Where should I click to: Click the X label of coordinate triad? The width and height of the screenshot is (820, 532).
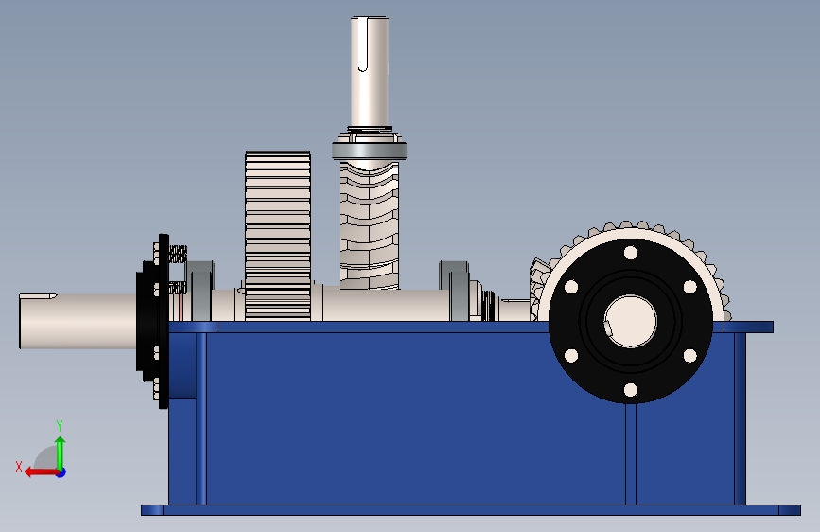coord(19,467)
